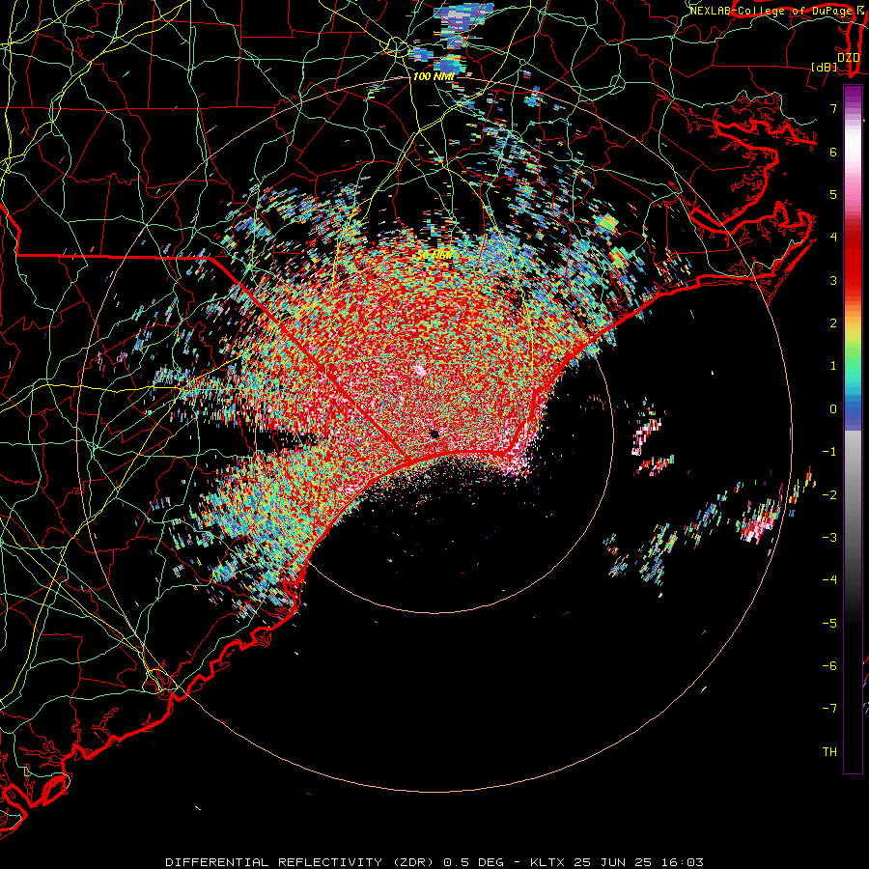869x869 pixels.
Task: Click the "DIFFERENTIAL REFLECTIVITY (ZDR)" caption text
Action: (x=300, y=862)
